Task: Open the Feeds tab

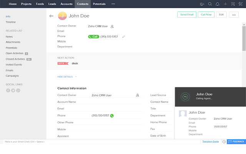Action: (x=40, y=4)
